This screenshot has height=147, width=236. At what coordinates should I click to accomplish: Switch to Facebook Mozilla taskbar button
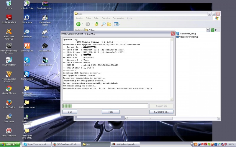(66, 144)
